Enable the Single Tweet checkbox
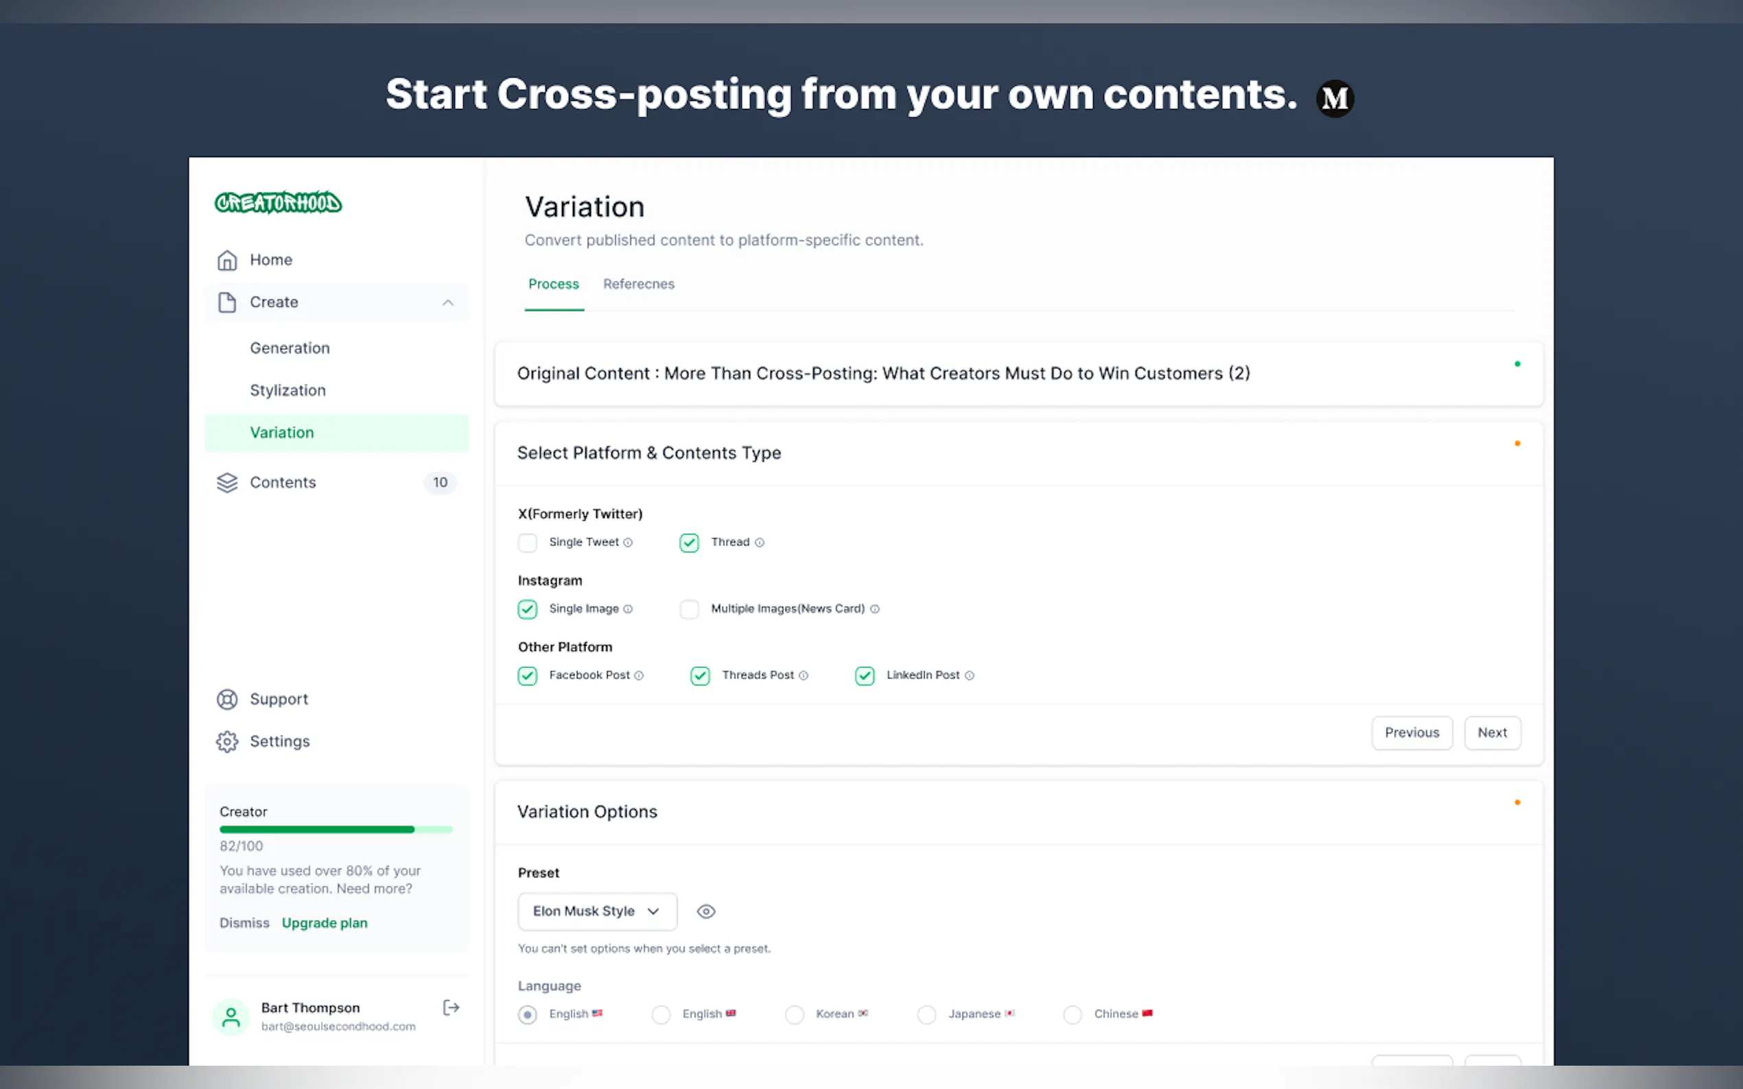Viewport: 1743px width, 1089px height. click(x=528, y=543)
